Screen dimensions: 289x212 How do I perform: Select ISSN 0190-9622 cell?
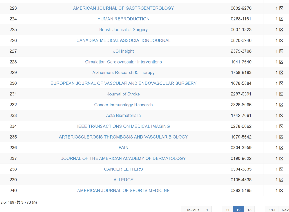pos(241,158)
